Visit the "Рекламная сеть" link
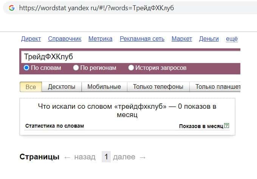257x179 pixels. pyautogui.click(x=142, y=39)
